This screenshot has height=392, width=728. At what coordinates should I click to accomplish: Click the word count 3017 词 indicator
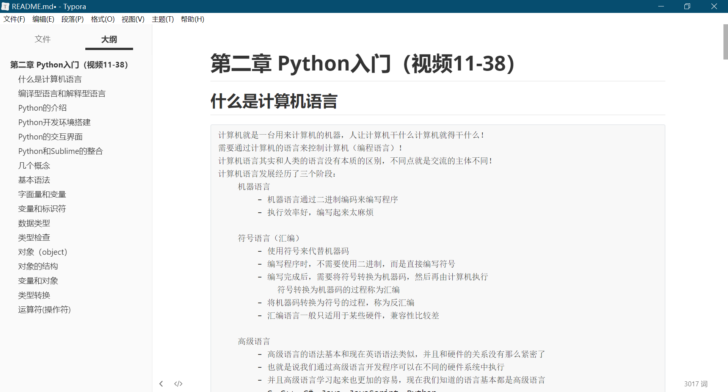coord(696,384)
